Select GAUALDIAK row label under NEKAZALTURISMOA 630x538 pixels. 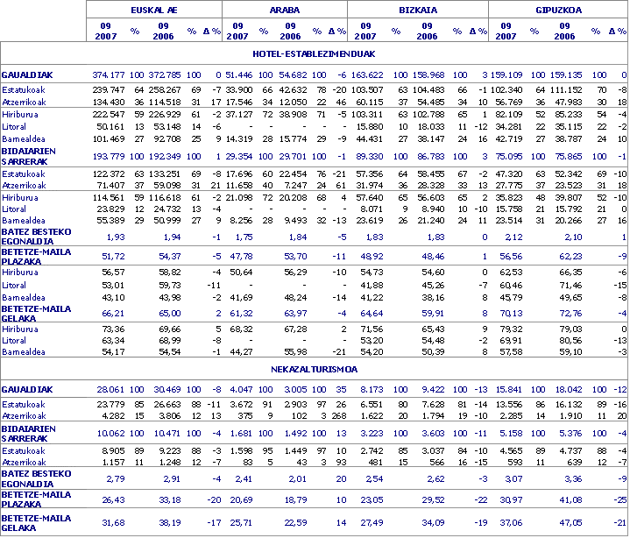(27, 389)
